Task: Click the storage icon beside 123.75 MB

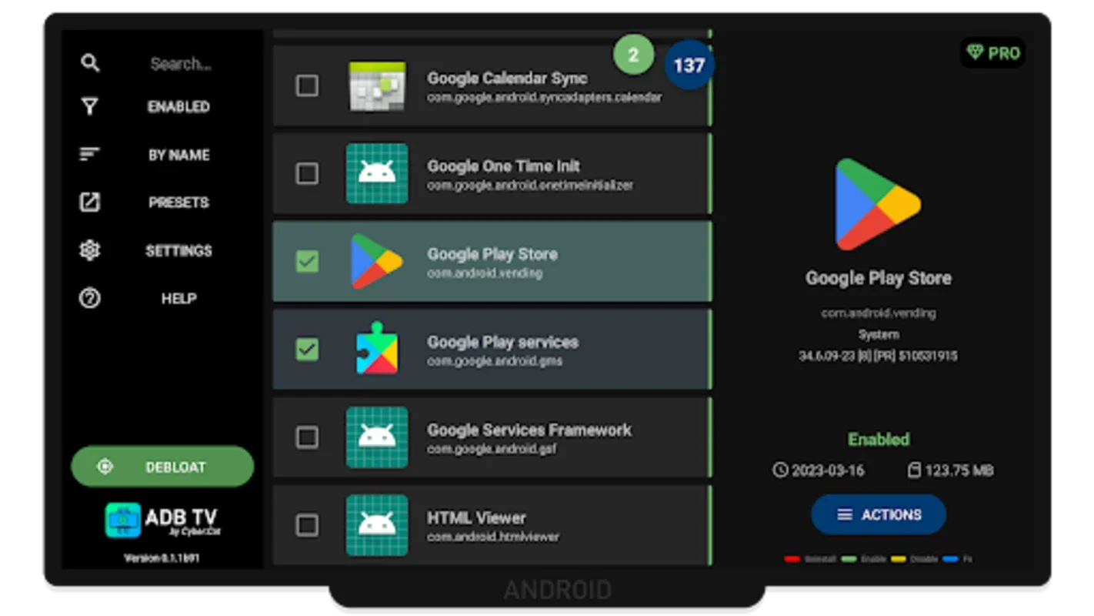Action: tap(914, 470)
